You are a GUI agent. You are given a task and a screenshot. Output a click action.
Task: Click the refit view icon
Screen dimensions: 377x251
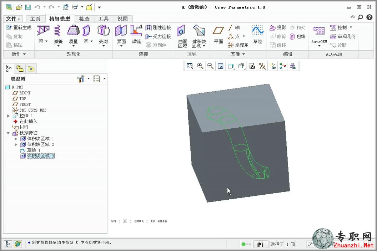click(190, 66)
